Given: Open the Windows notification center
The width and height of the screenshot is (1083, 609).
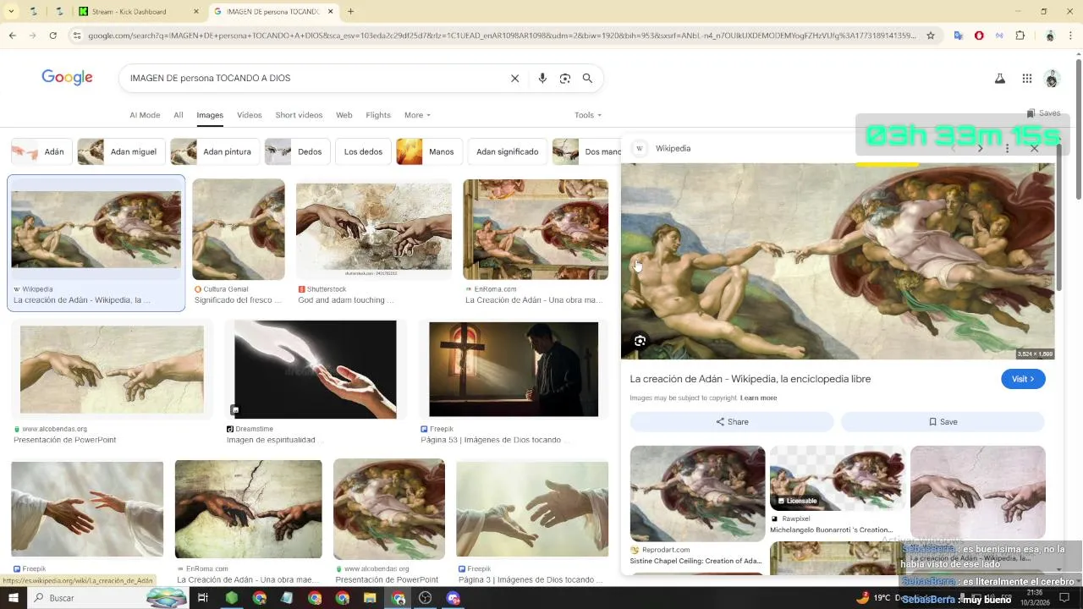Looking at the screenshot, I should pos(1064,598).
